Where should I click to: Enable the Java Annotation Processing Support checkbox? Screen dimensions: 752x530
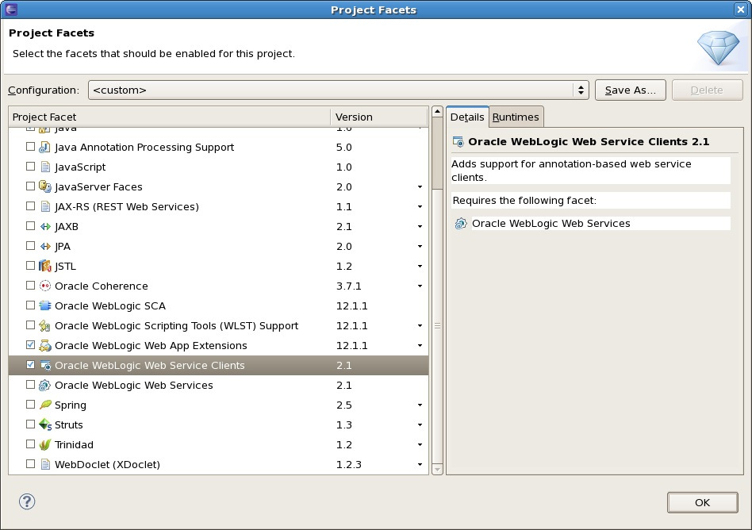30,146
